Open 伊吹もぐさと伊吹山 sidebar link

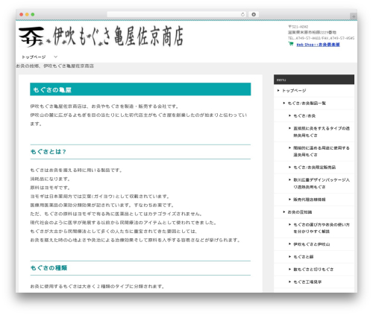coord(312,244)
